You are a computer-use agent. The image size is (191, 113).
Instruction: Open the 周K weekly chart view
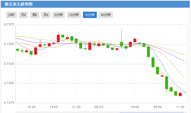point(35,15)
